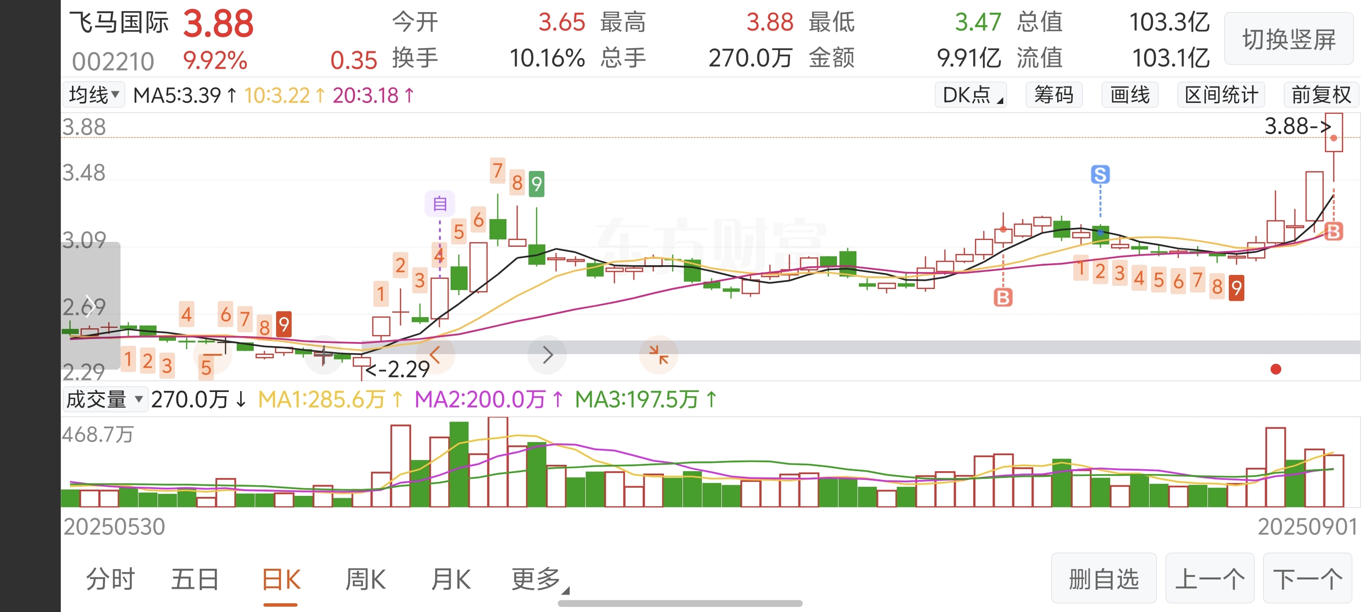Tap the MA3:197.5万 volume average
1361x612 pixels.
646,399
